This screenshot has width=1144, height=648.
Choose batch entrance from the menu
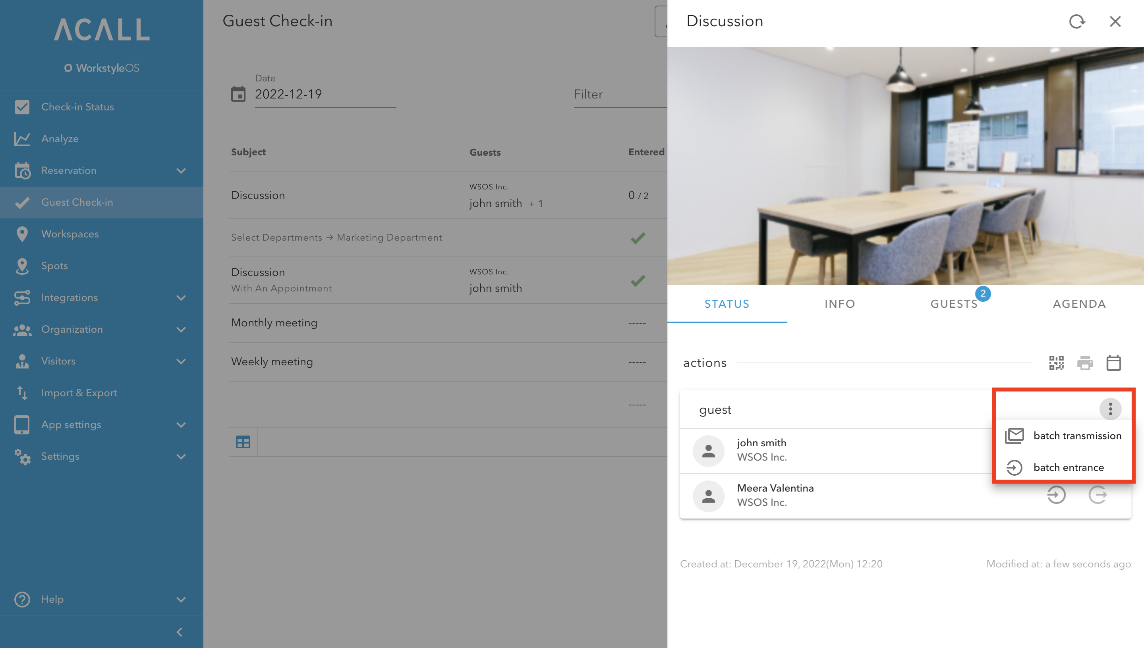(1063, 467)
